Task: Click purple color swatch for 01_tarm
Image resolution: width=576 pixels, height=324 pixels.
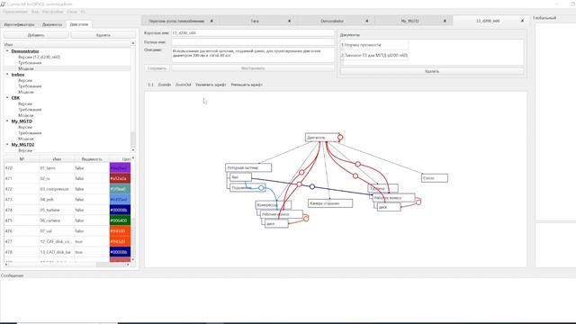Action: click(x=120, y=168)
